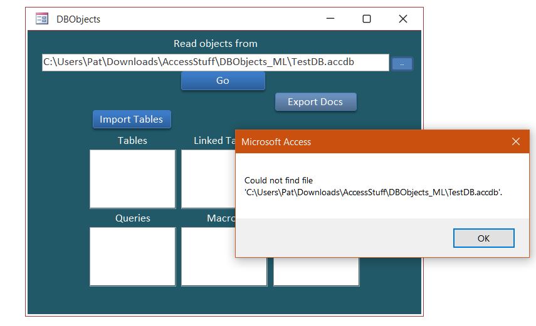Click OK in the Microsoft Access dialog

pyautogui.click(x=483, y=238)
